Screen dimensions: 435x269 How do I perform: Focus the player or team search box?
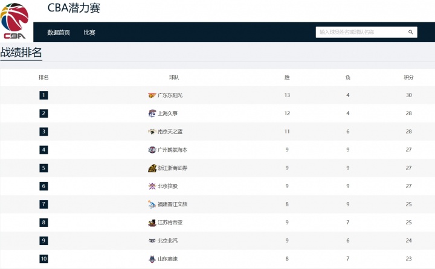366,32
